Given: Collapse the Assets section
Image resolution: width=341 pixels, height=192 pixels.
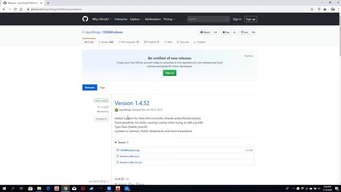Looking at the screenshot, I should [121, 142].
